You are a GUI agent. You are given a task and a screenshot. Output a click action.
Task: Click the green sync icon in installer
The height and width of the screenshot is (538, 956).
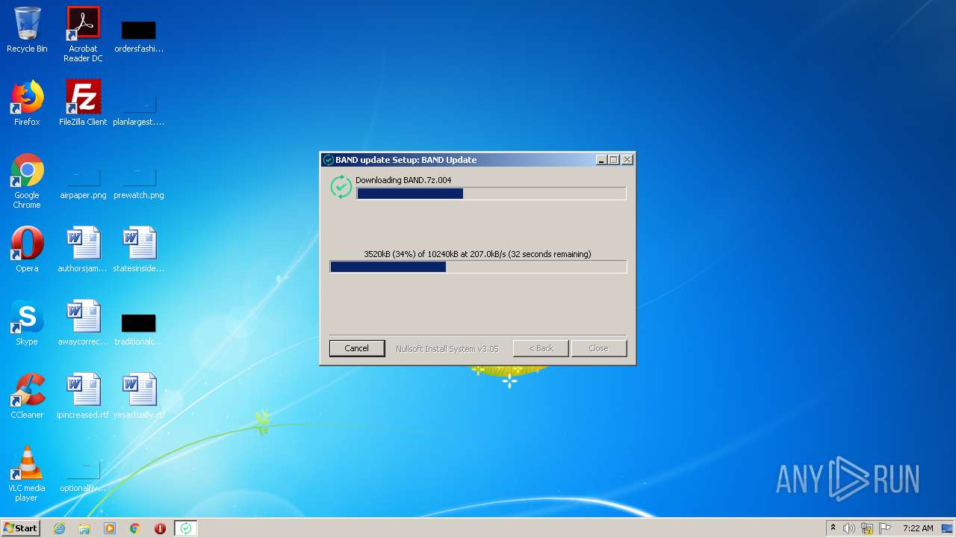pyautogui.click(x=341, y=187)
